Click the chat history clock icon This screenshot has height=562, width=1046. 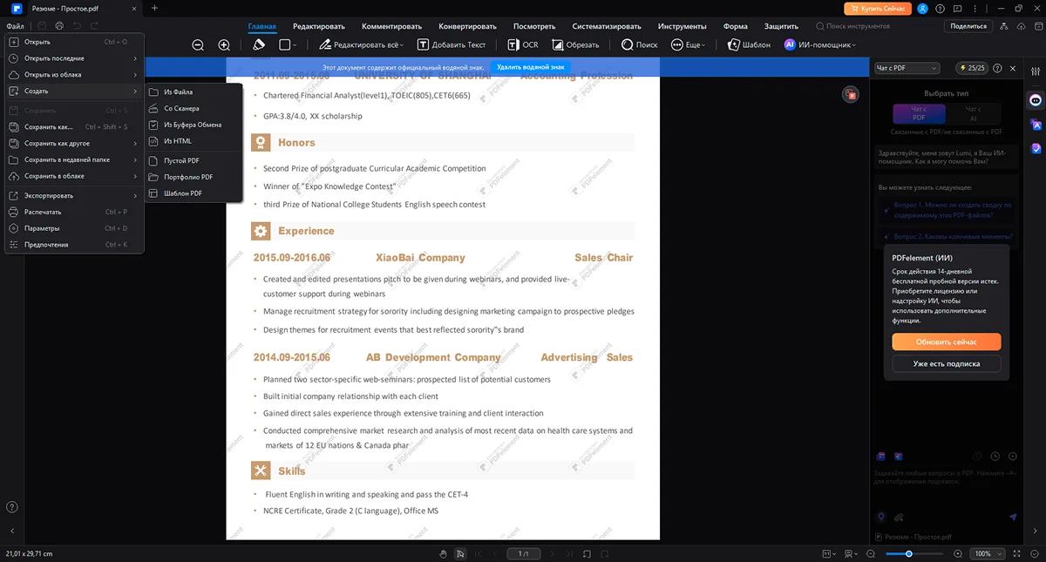[995, 457]
